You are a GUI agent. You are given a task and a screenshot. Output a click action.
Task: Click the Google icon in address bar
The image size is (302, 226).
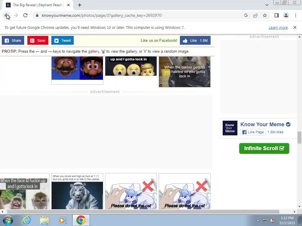[x=246, y=15]
